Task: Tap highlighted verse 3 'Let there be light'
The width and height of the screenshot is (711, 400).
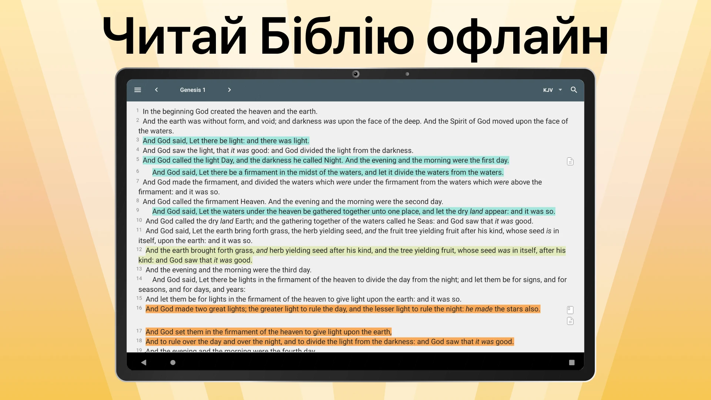Action: [x=226, y=141]
